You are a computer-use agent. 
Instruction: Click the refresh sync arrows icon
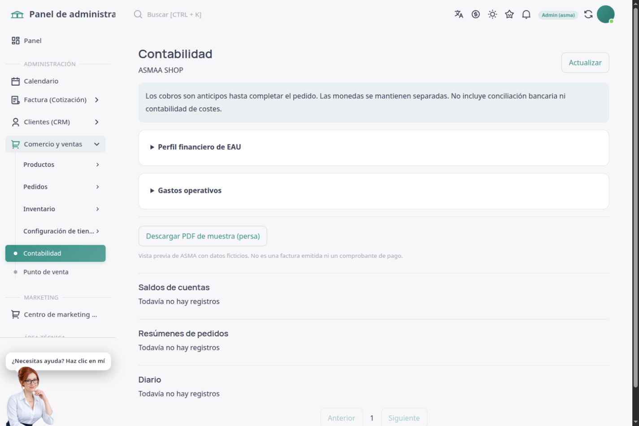pos(588,14)
